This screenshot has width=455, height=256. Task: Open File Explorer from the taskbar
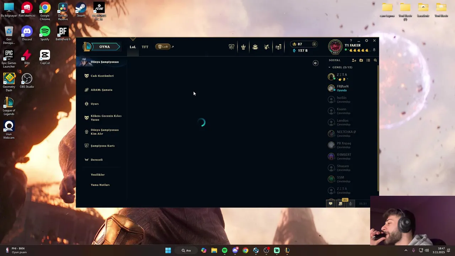[x=214, y=250]
